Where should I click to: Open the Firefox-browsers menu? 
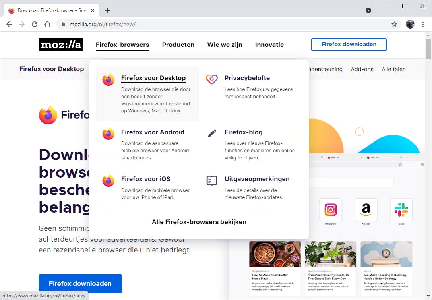122,45
